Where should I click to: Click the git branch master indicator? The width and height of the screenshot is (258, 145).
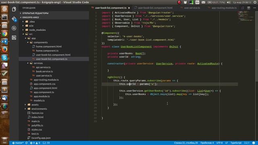18,143
